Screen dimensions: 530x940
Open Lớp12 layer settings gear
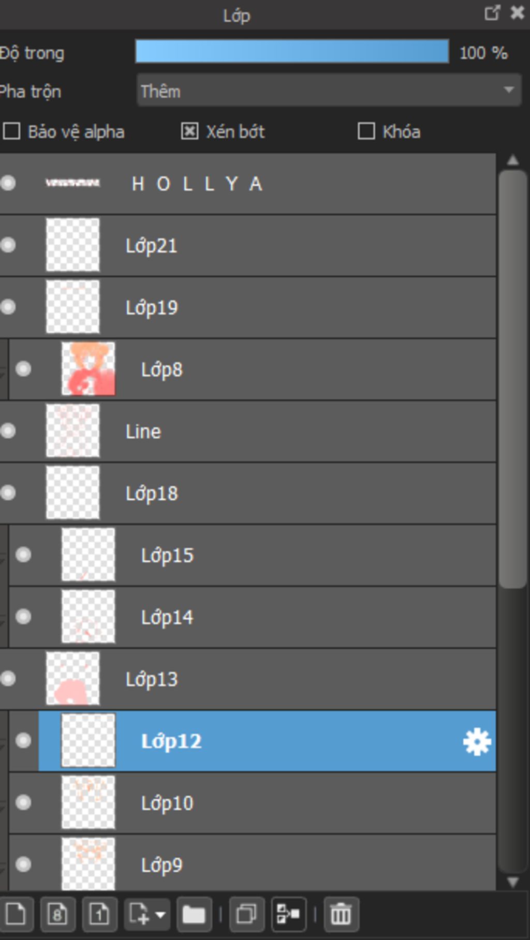(x=477, y=742)
